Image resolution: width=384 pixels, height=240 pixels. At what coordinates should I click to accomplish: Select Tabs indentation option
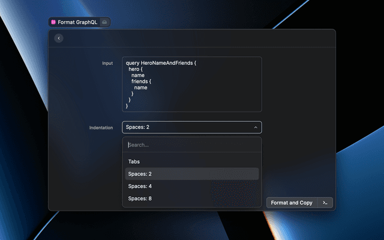pos(134,161)
